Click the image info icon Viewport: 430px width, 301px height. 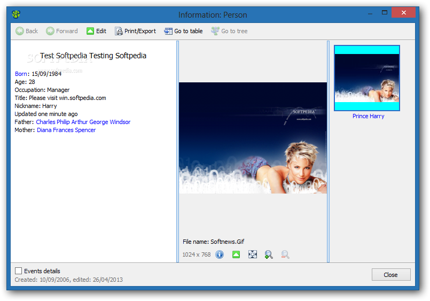pyautogui.click(x=220, y=254)
